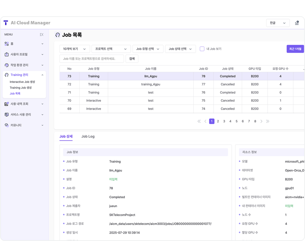The width and height of the screenshot is (305, 241).
Task: Click Job ID 75 in the table
Action: tap(204, 100)
